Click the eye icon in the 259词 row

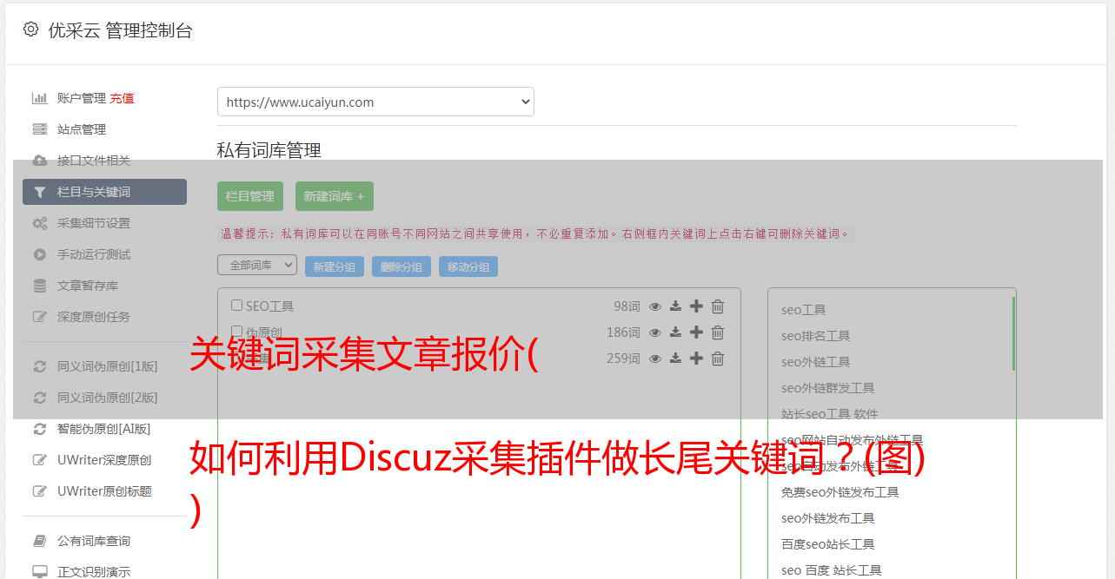coord(655,359)
